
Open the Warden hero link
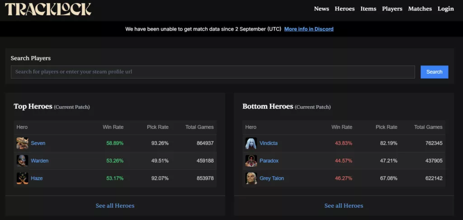40,161
